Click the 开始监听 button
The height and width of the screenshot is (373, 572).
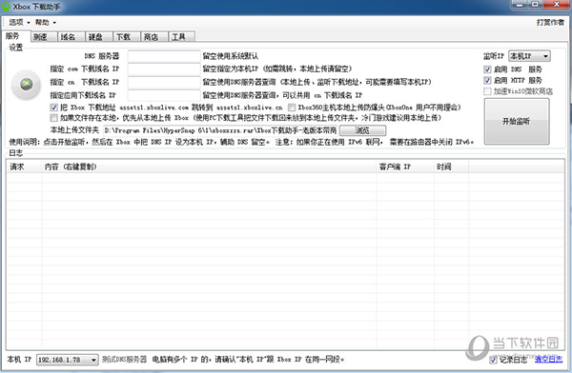coord(517,121)
